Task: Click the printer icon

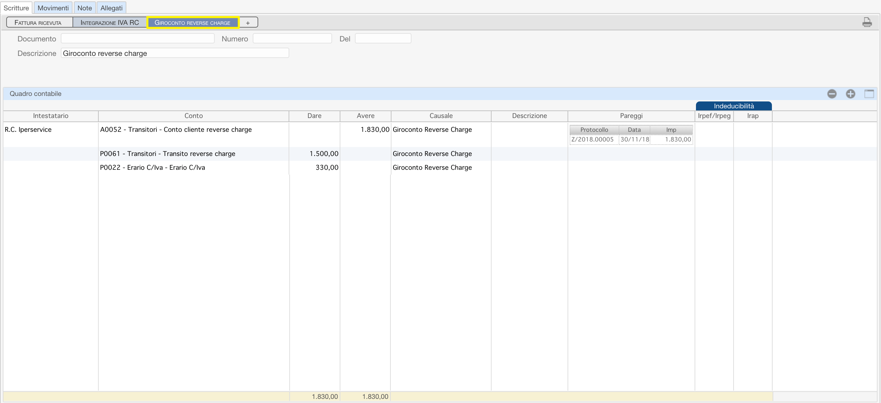Action: coord(867,22)
